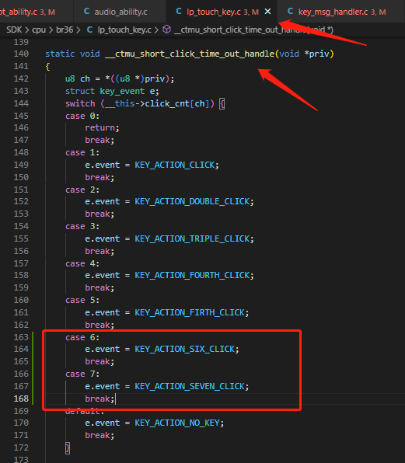Open the partially visible ability.c tab
This screenshot has width=405, height=463.
click(x=27, y=12)
